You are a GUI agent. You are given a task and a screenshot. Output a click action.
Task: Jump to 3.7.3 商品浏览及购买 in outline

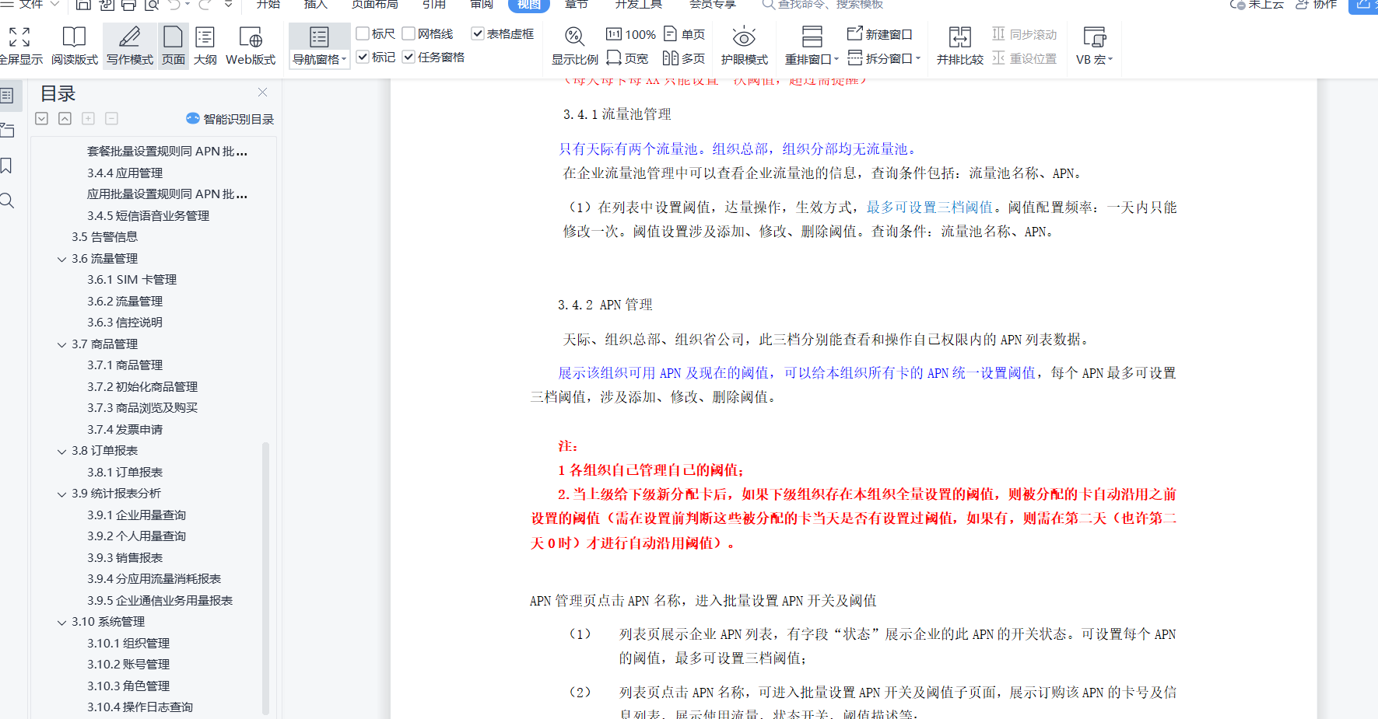tap(142, 408)
